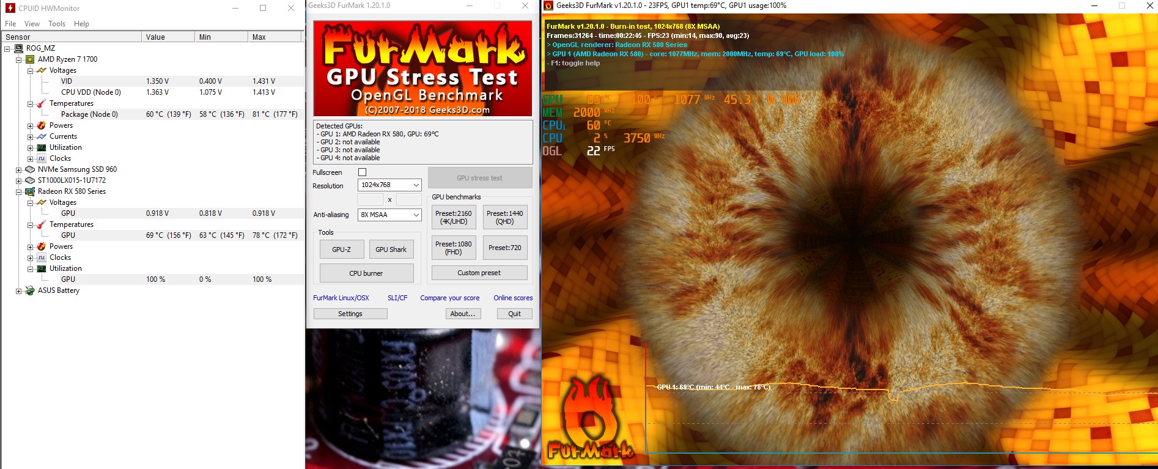Launch GPU Shark tool
This screenshot has height=469, width=1158.
391,249
